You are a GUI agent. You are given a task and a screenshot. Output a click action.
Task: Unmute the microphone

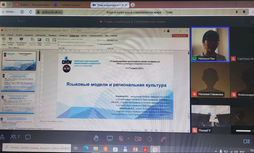(121, 138)
